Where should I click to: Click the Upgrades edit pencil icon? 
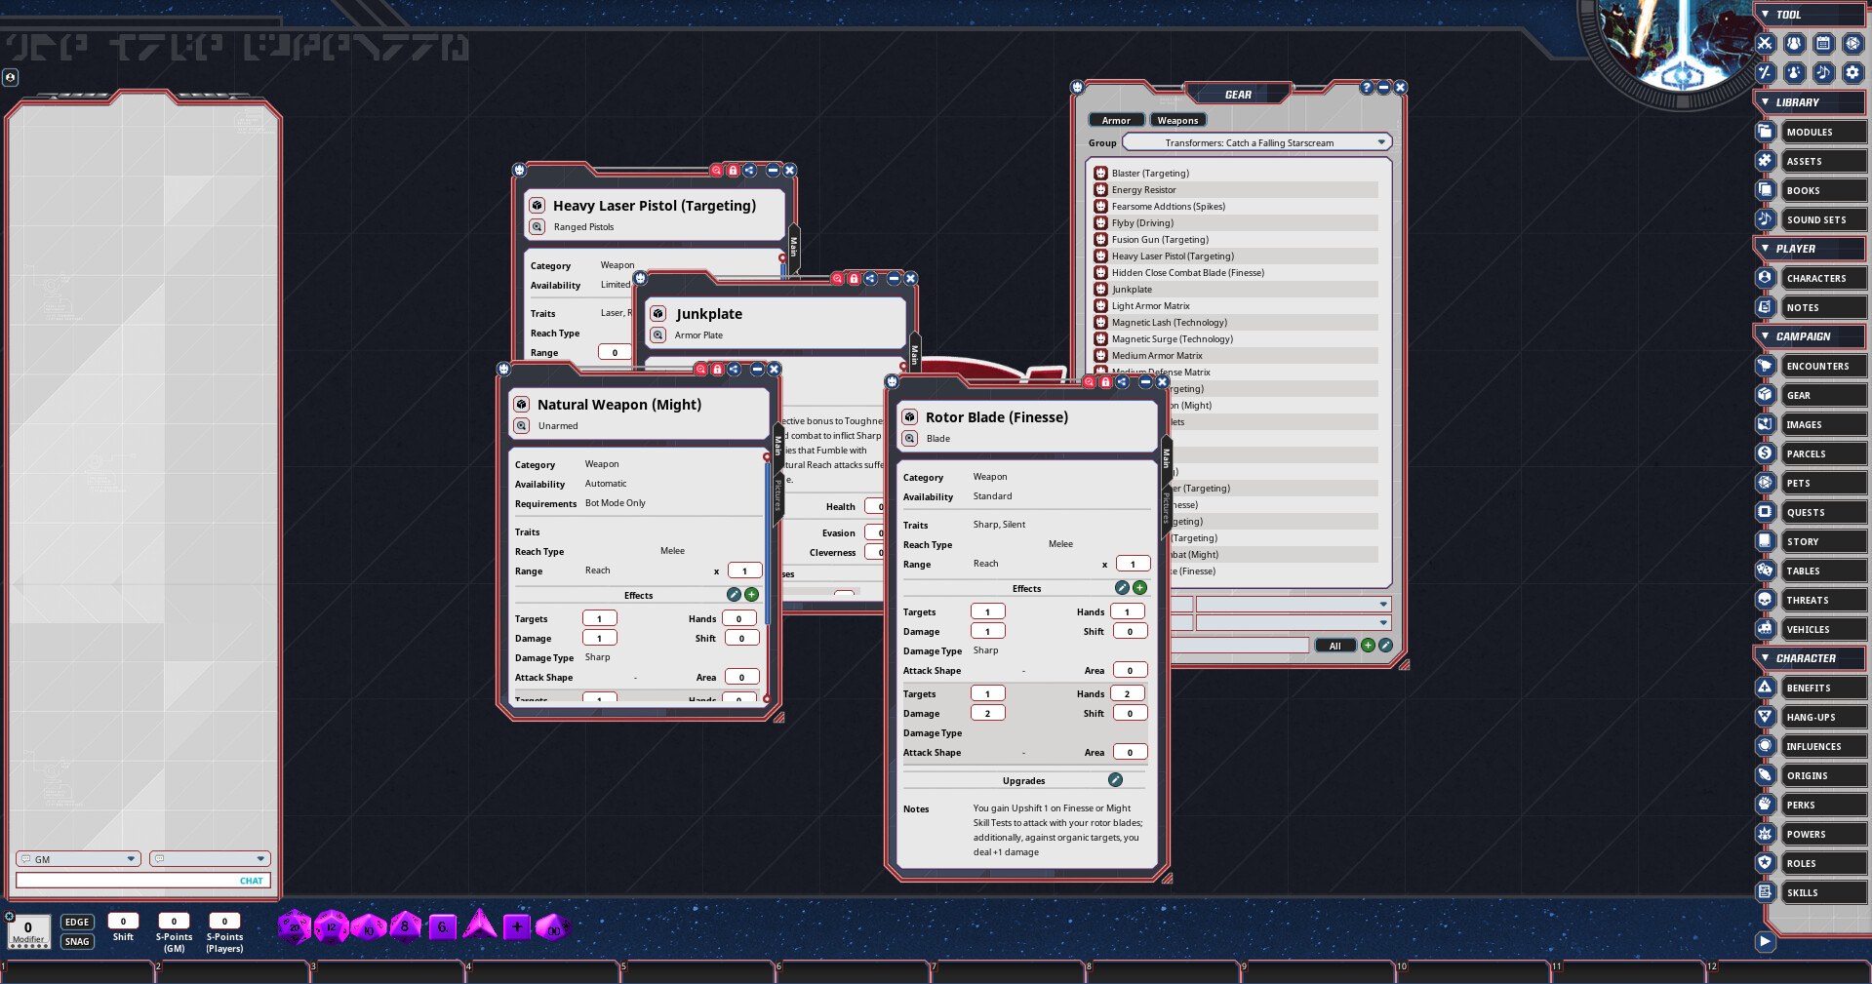click(1115, 780)
